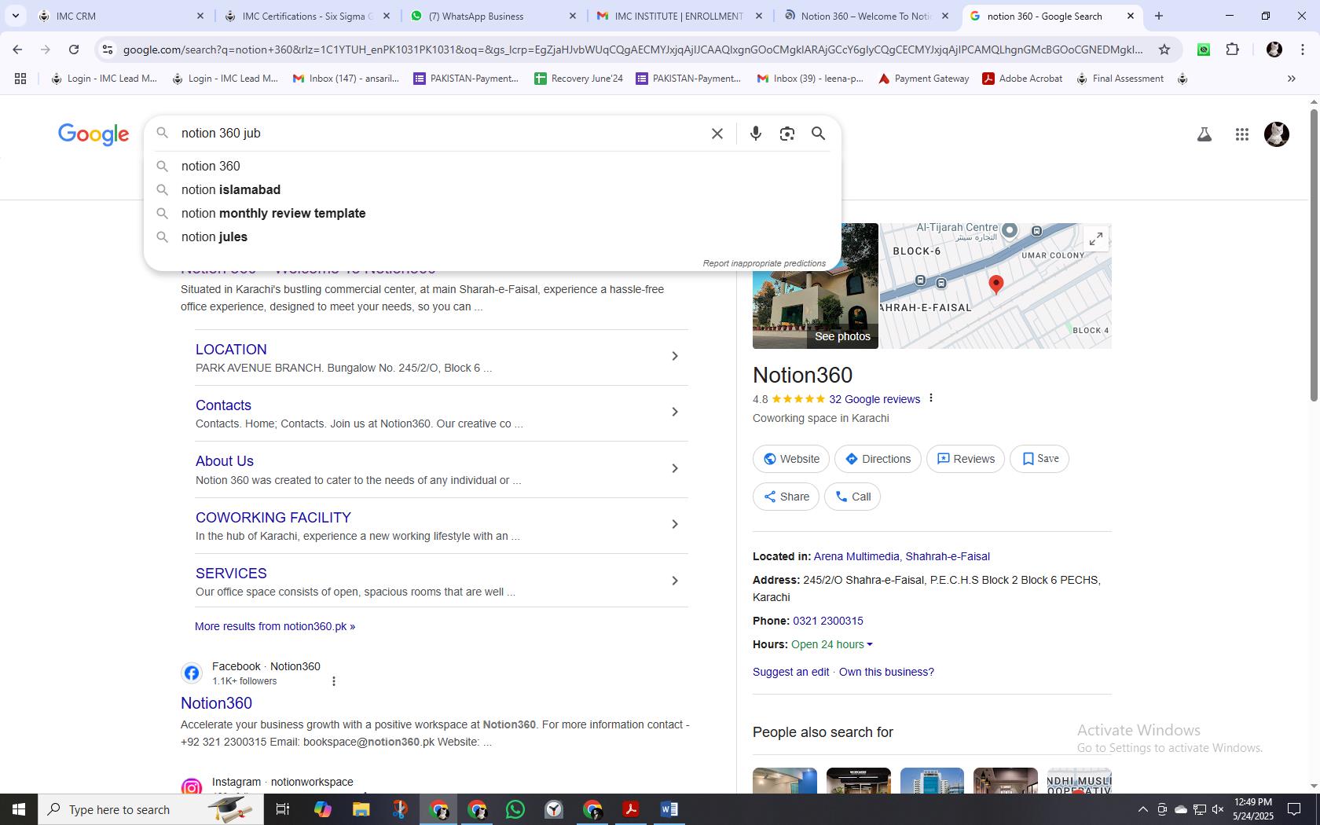Open 32 Google reviews link

874,399
